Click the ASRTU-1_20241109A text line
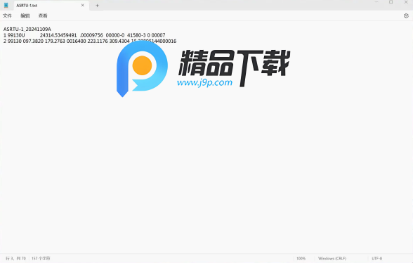The width and height of the screenshot is (413, 263). pyautogui.click(x=27, y=29)
